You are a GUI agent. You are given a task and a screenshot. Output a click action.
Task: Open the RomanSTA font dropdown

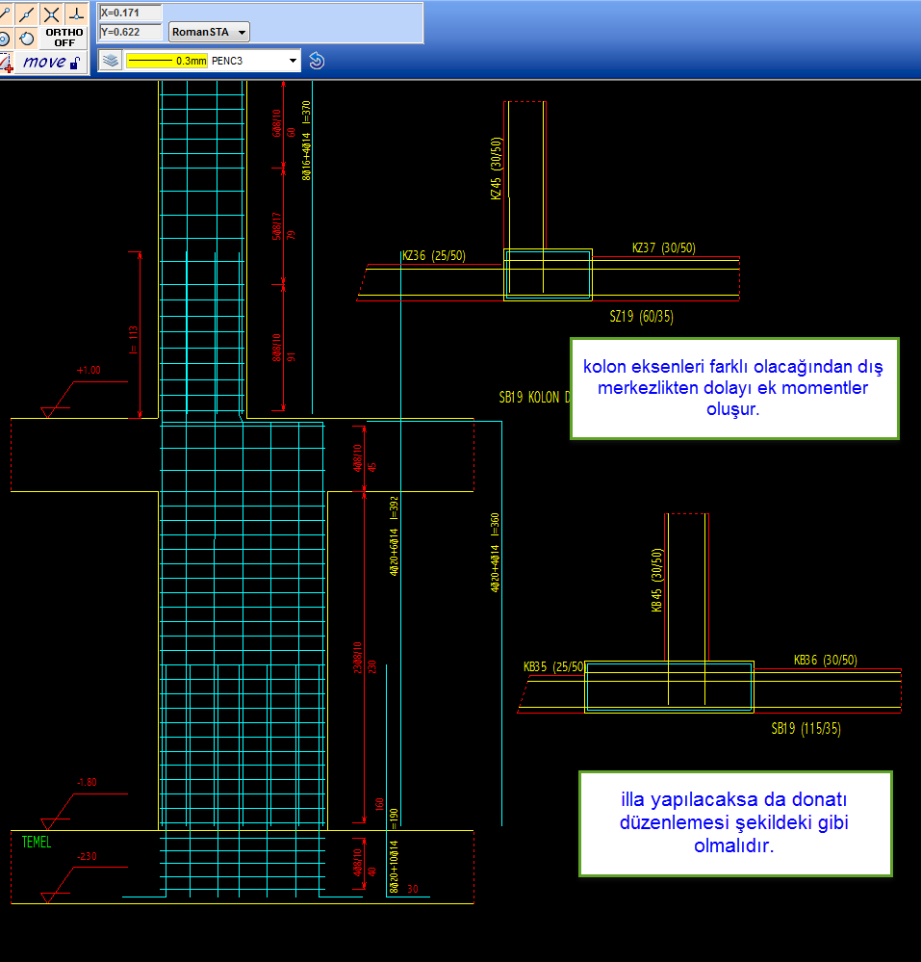pos(209,32)
